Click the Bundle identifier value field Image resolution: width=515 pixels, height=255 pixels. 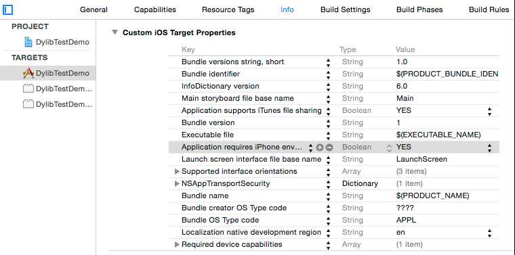tap(447, 74)
